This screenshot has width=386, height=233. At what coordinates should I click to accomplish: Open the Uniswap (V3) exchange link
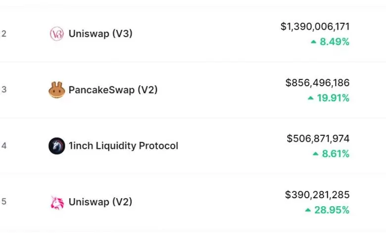[x=100, y=34]
